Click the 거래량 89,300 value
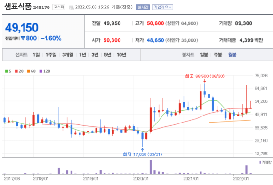 (243, 23)
